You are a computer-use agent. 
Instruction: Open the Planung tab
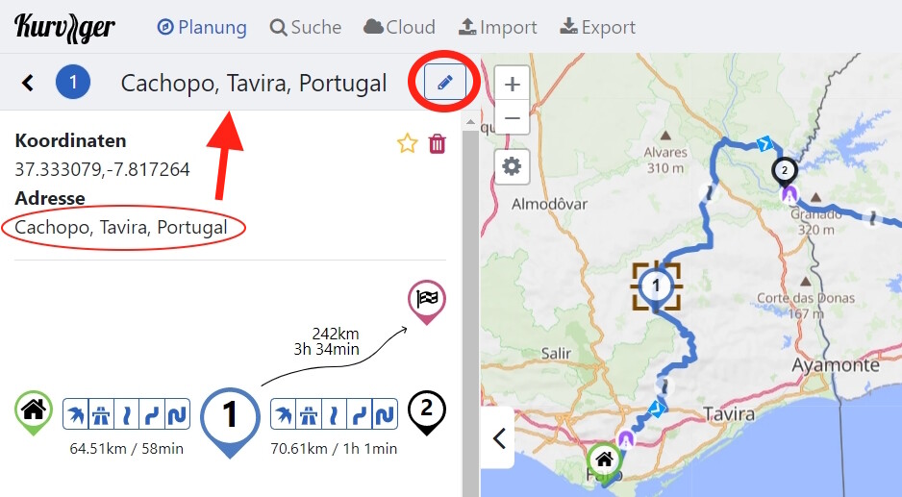(202, 27)
